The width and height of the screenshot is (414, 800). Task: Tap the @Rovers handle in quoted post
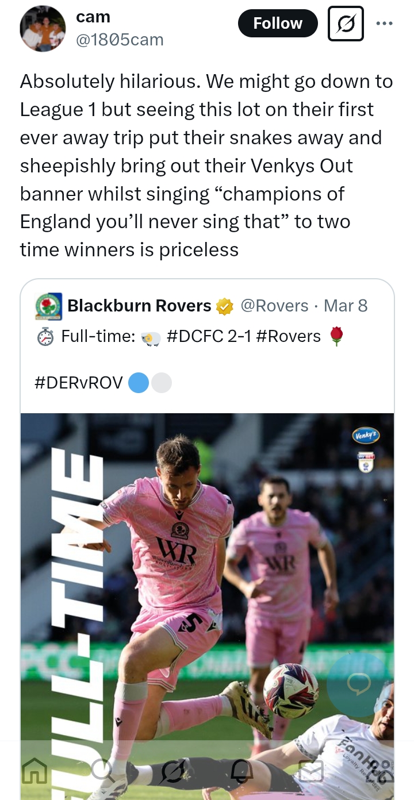[x=274, y=306]
